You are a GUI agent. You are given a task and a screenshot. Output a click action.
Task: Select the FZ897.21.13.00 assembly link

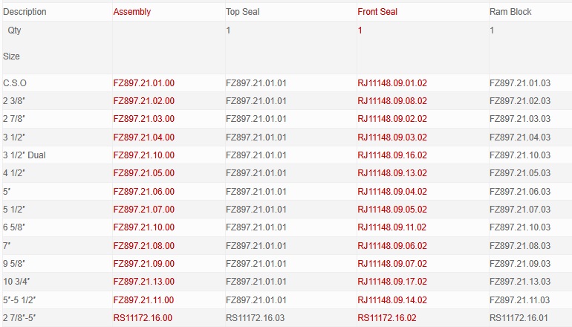click(x=143, y=282)
